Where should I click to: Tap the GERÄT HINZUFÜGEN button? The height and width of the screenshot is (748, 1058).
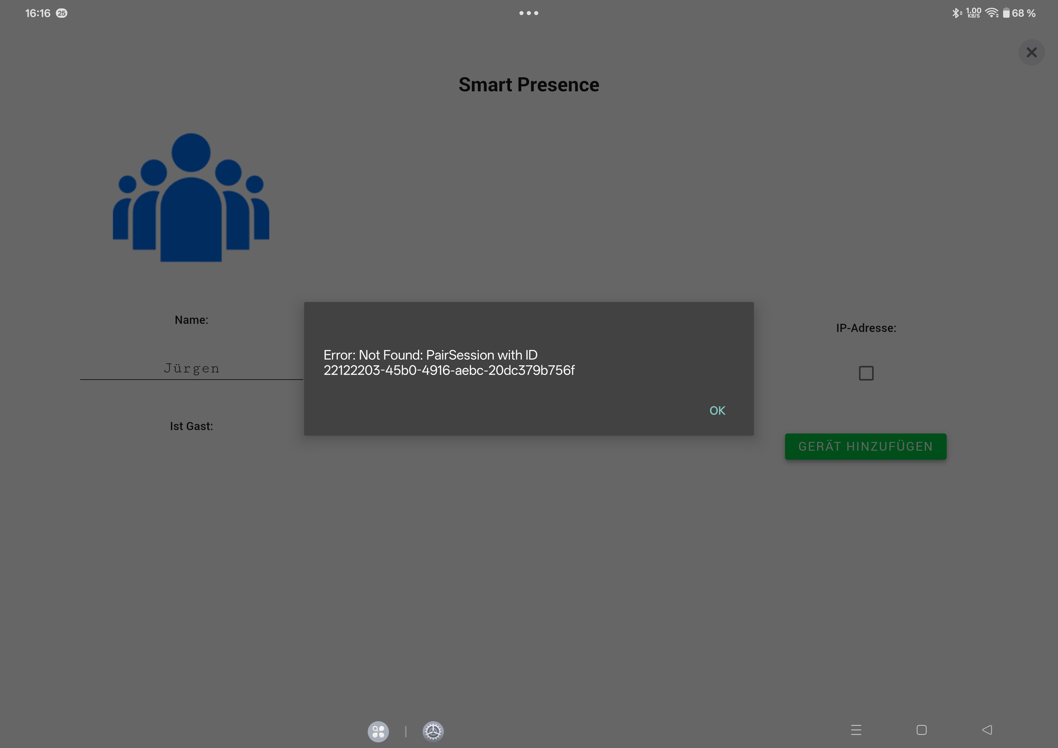coord(865,446)
